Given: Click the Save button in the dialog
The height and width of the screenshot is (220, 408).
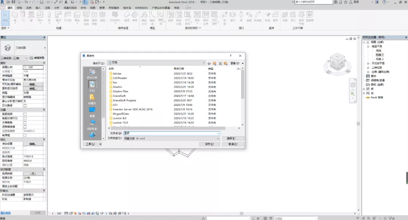Looking at the screenshot, I should pos(209,144).
